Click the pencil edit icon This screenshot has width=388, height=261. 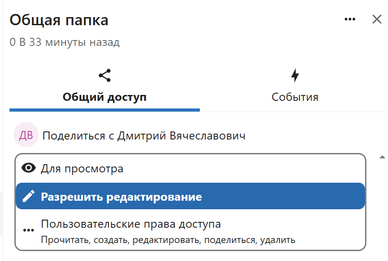click(29, 196)
